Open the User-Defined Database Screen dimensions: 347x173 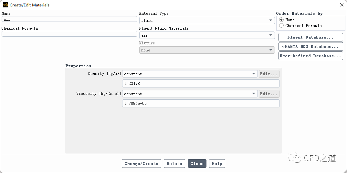(x=310, y=56)
